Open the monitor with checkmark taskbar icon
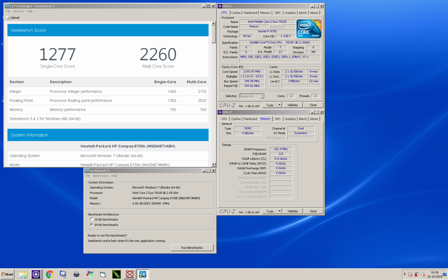The width and height of the screenshot is (448, 280). point(63,274)
